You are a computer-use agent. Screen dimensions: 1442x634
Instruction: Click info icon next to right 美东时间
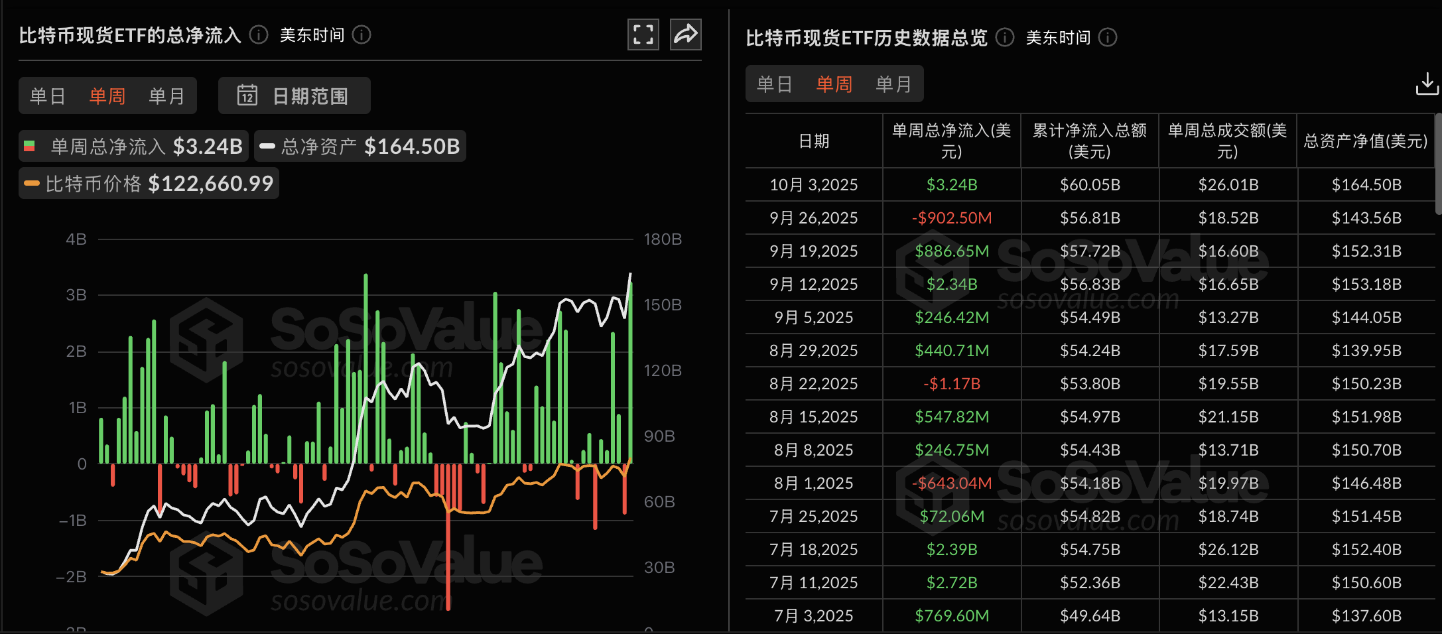1108,38
